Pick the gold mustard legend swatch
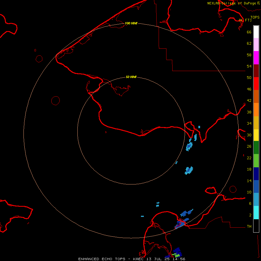 pyautogui.click(x=256, y=123)
